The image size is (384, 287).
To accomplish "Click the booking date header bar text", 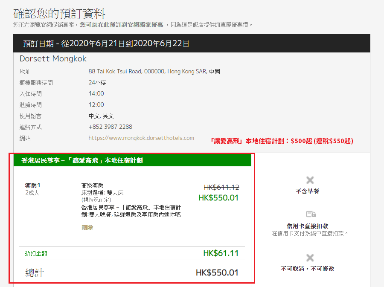I will click(x=106, y=43).
